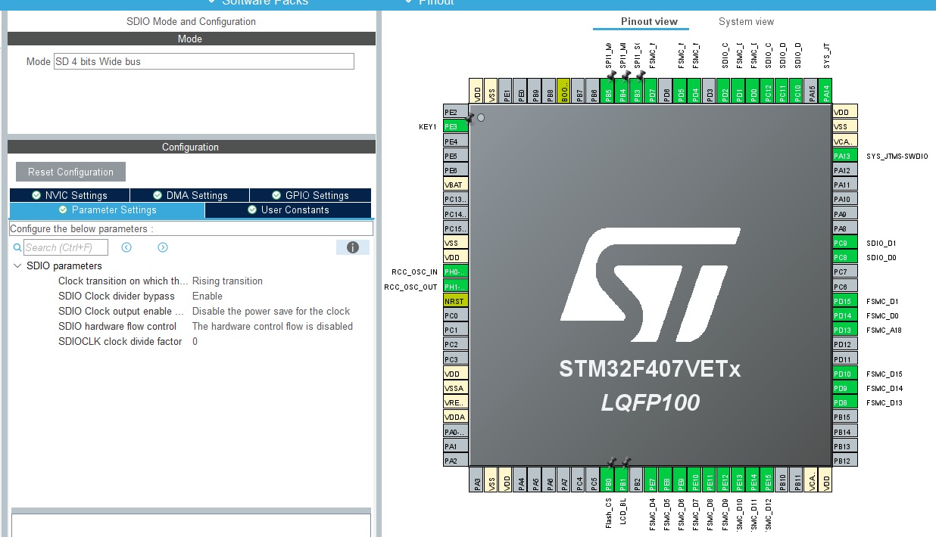Click the yellow NRST reset pin
Screen dimensions: 936x537
454,300
